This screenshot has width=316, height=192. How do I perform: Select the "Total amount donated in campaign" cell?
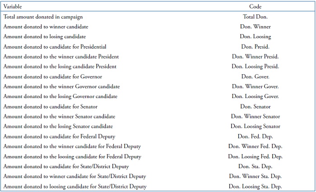[x=43, y=17]
